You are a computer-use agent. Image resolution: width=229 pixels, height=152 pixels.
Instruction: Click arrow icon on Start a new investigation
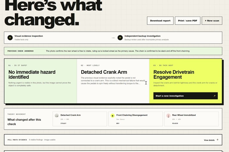pyautogui.click(x=215, y=96)
